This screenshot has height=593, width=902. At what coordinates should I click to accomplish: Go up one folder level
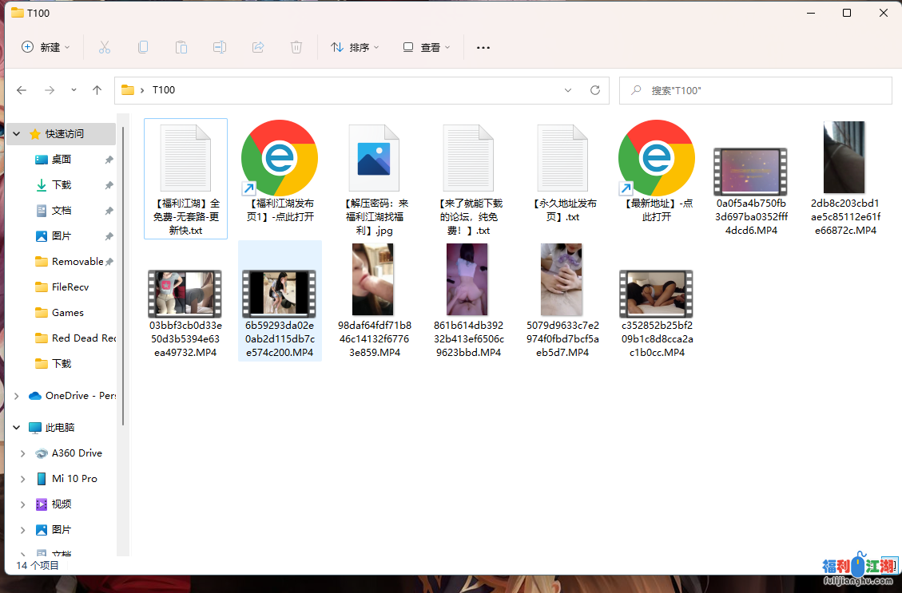(97, 90)
